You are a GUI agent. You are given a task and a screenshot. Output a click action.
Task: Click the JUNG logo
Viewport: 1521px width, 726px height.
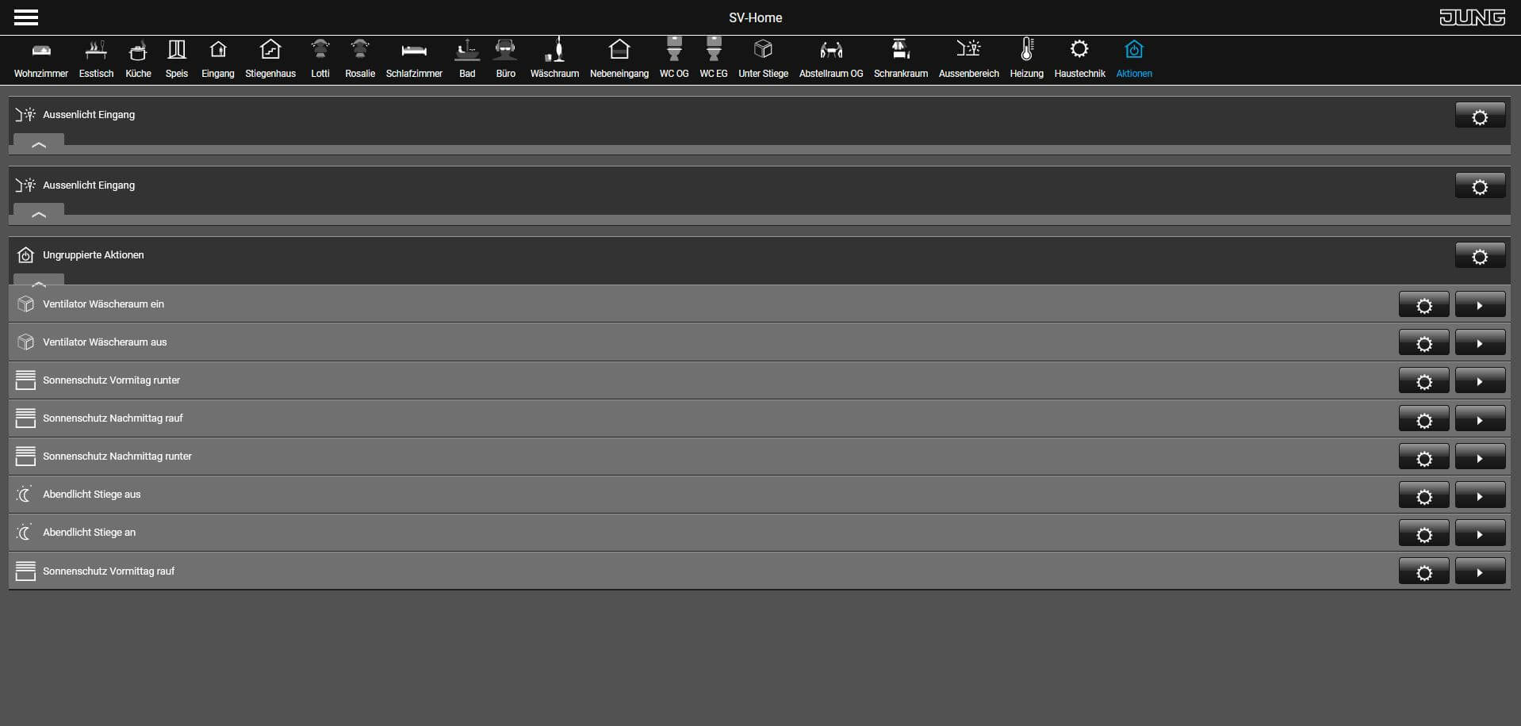(x=1472, y=17)
